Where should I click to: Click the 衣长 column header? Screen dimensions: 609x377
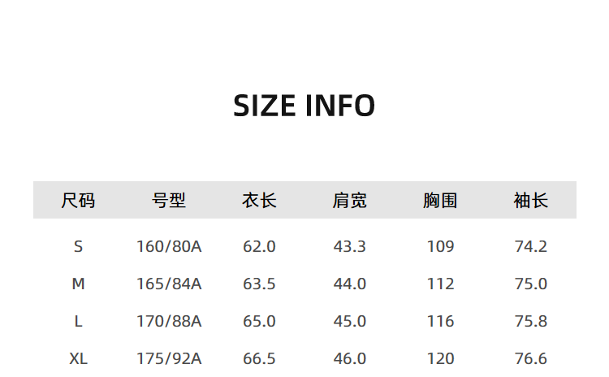pyautogui.click(x=259, y=201)
